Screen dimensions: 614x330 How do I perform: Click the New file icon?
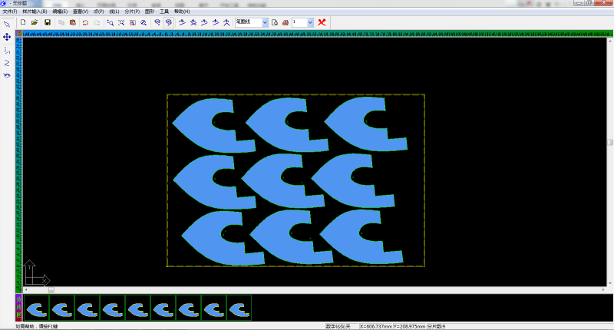(x=23, y=22)
